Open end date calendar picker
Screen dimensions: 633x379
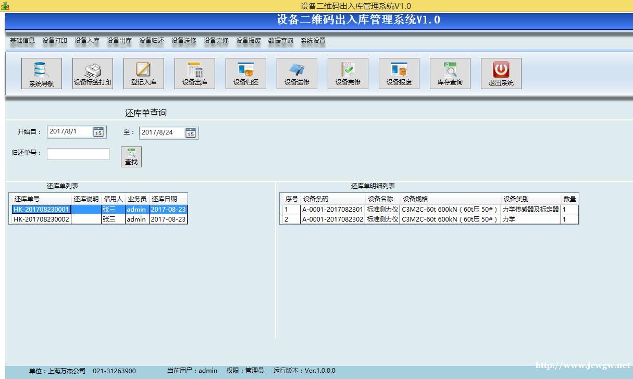[x=191, y=133]
